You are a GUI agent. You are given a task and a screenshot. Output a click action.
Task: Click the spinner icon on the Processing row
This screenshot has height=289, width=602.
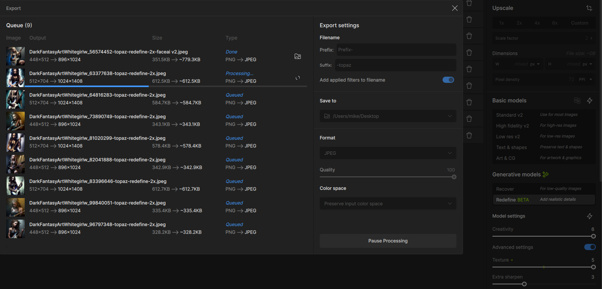coord(297,78)
